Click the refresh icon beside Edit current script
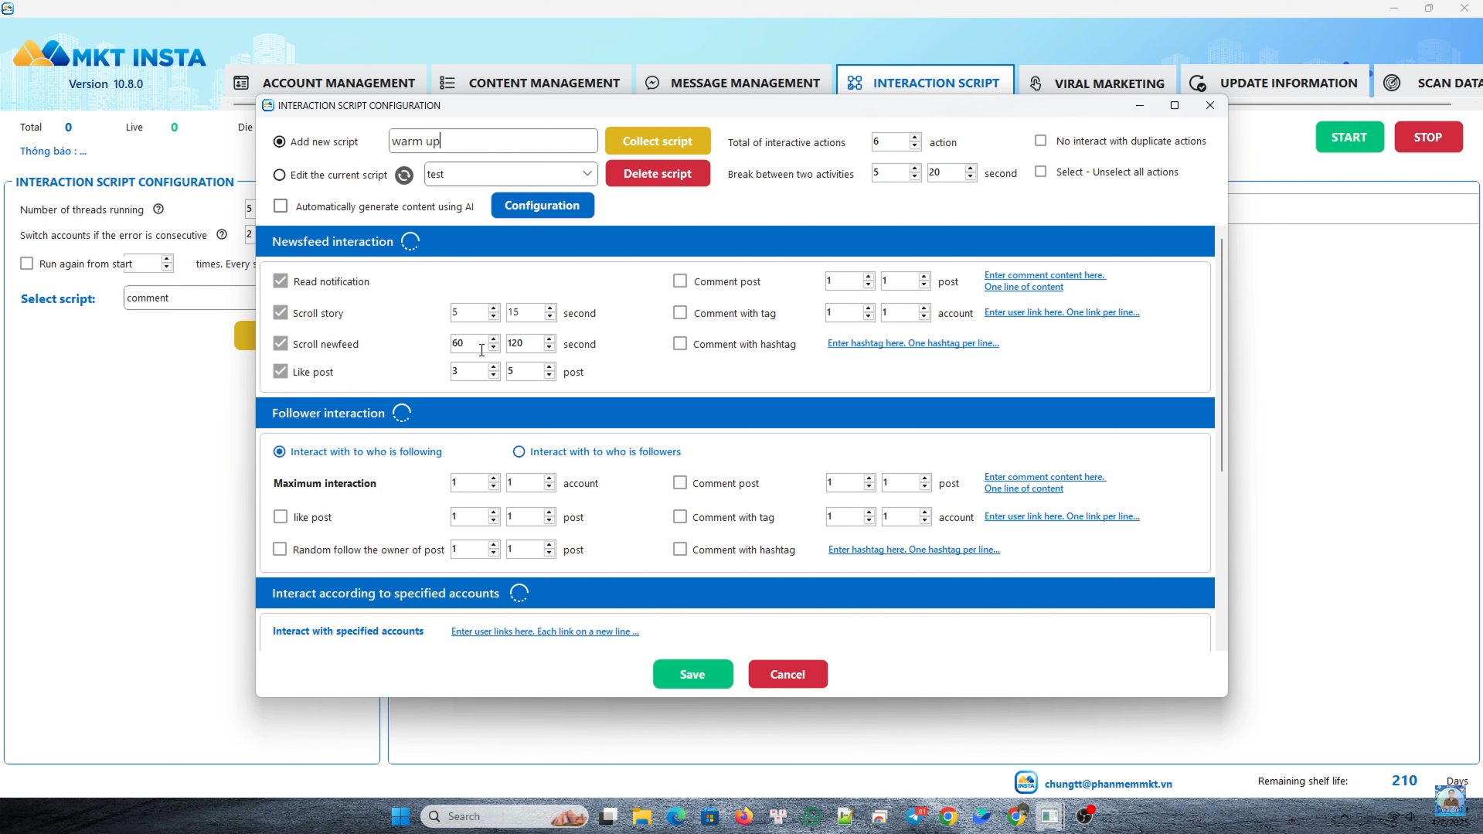The image size is (1483, 834). click(404, 175)
